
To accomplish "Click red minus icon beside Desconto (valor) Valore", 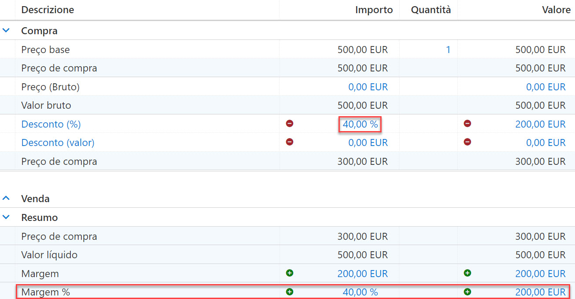I will (x=467, y=142).
